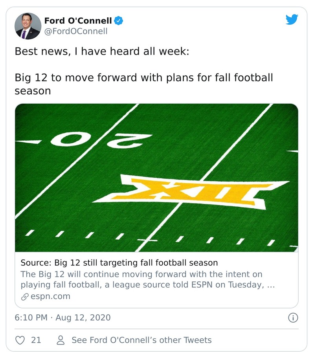See Ford O'Connell's other Tweets
This screenshot has width=314, height=358.
[x=141, y=340]
